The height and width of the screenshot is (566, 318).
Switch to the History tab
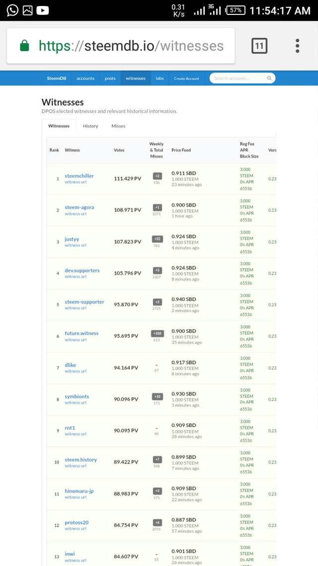click(x=90, y=126)
